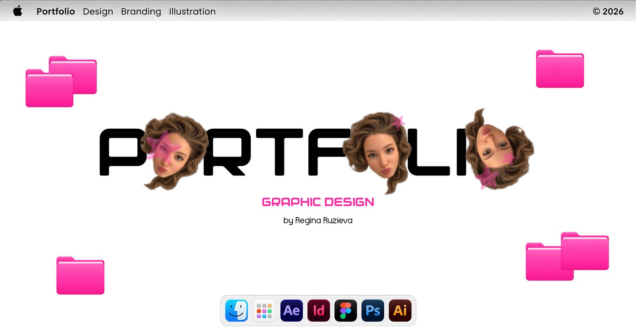This screenshot has height=334, width=636.
Task: Open Adobe InDesign in the dock
Action: click(318, 311)
